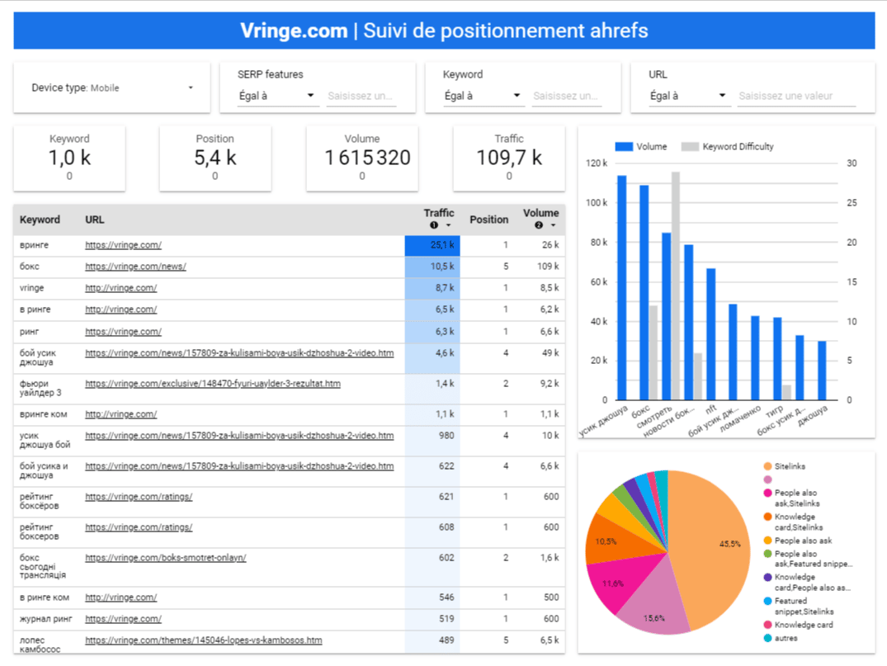
Task: Open the Volume column sort arrow
Action: pos(553,225)
